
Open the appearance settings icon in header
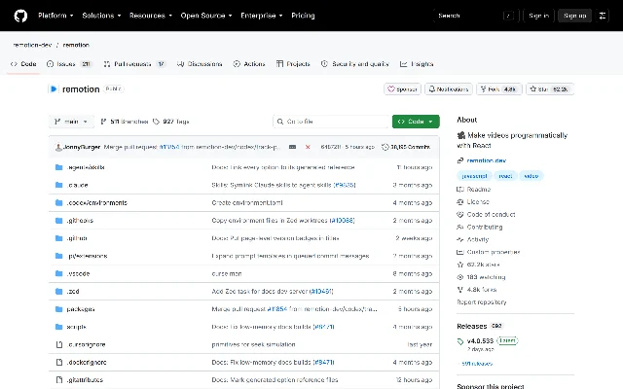point(603,16)
